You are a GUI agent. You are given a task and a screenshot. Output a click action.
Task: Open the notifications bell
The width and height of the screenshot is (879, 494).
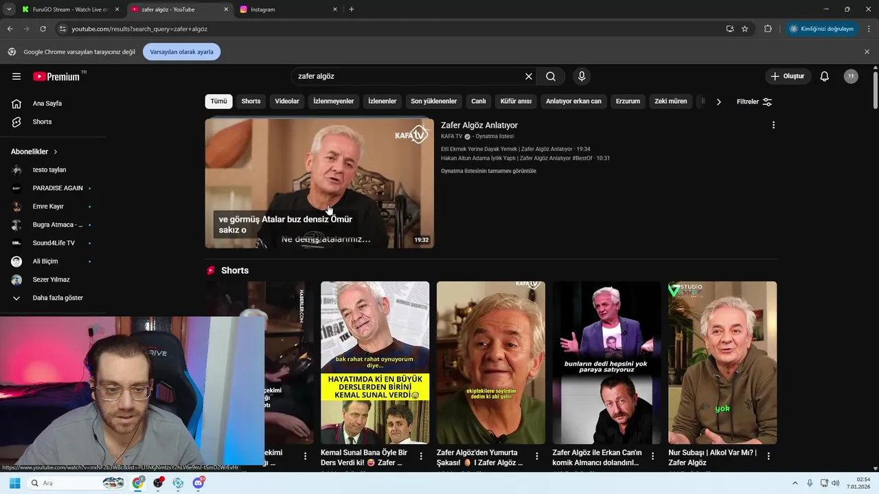(824, 76)
